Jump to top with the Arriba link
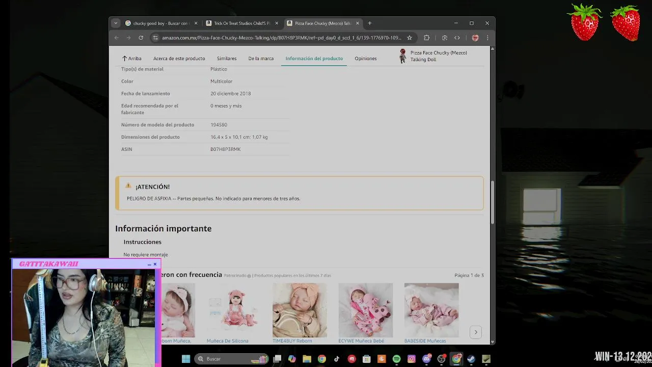 click(x=131, y=59)
